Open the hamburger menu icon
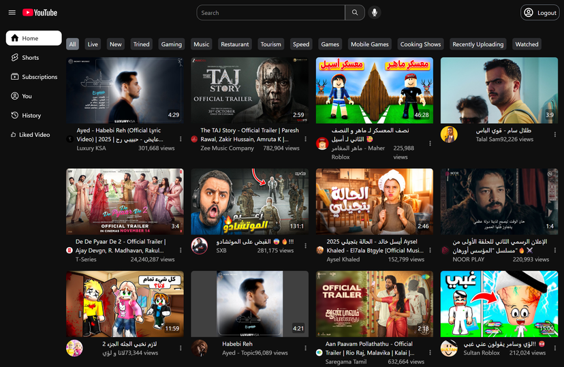The width and height of the screenshot is (564, 367). 12,12
